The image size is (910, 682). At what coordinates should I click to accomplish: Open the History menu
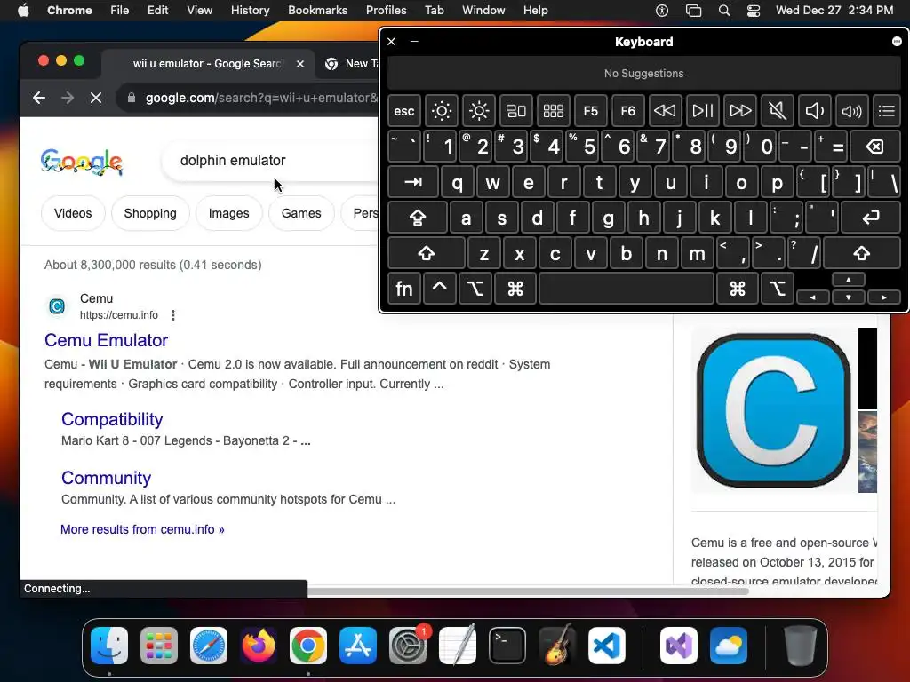[250, 11]
